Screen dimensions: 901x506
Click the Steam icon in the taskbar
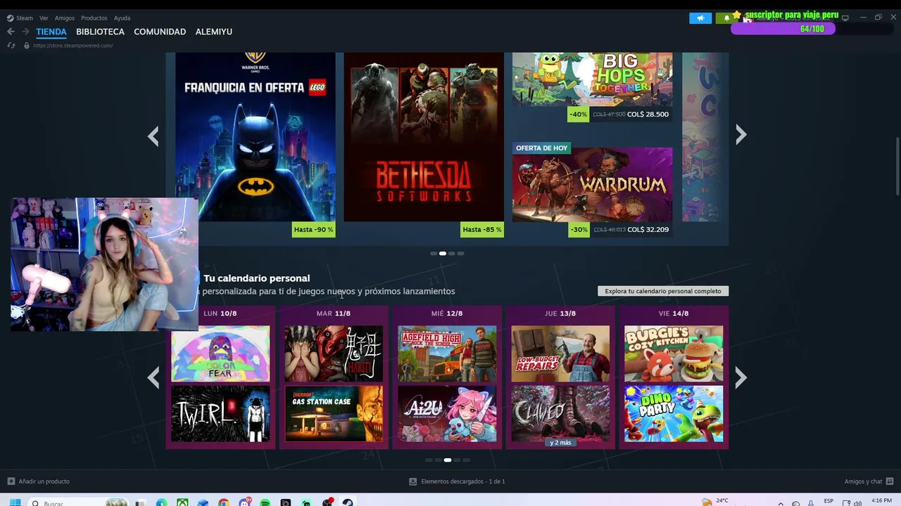[348, 502]
